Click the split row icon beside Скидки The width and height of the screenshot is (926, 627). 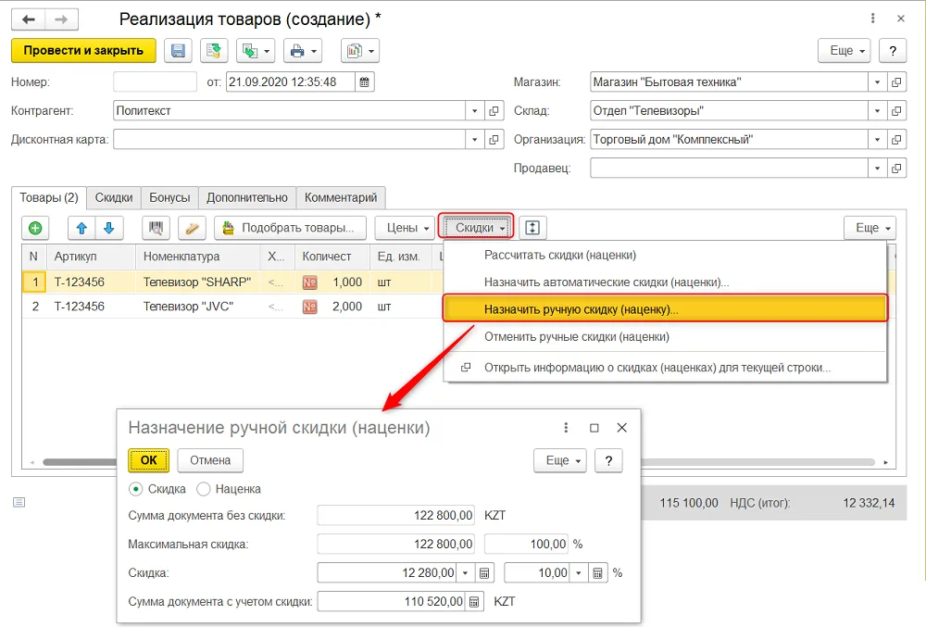[x=532, y=228]
